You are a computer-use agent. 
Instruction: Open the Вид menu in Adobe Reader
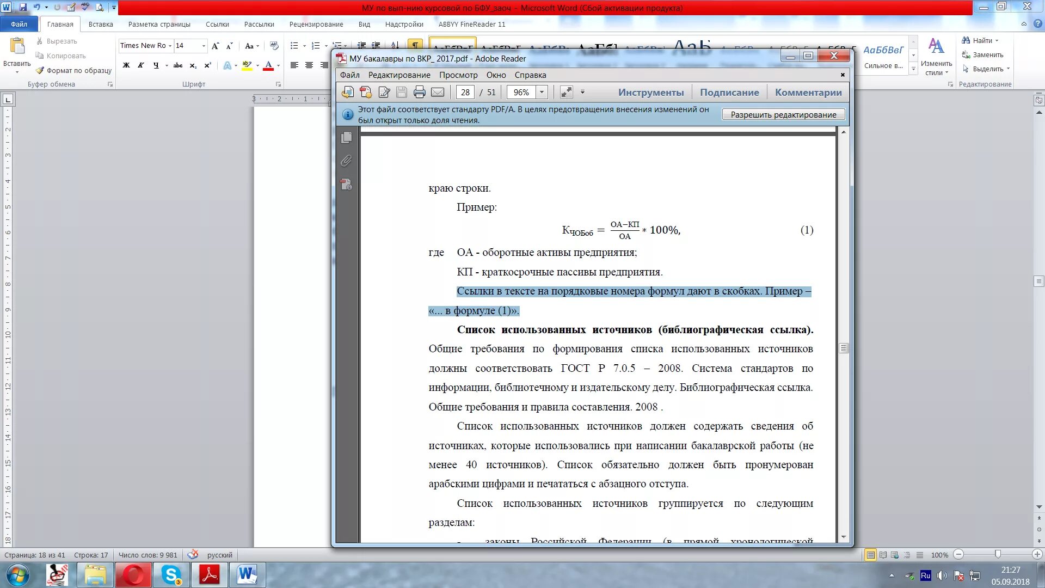(458, 74)
